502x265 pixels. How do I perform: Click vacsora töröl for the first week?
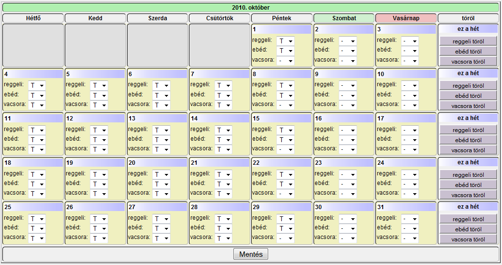point(468,62)
